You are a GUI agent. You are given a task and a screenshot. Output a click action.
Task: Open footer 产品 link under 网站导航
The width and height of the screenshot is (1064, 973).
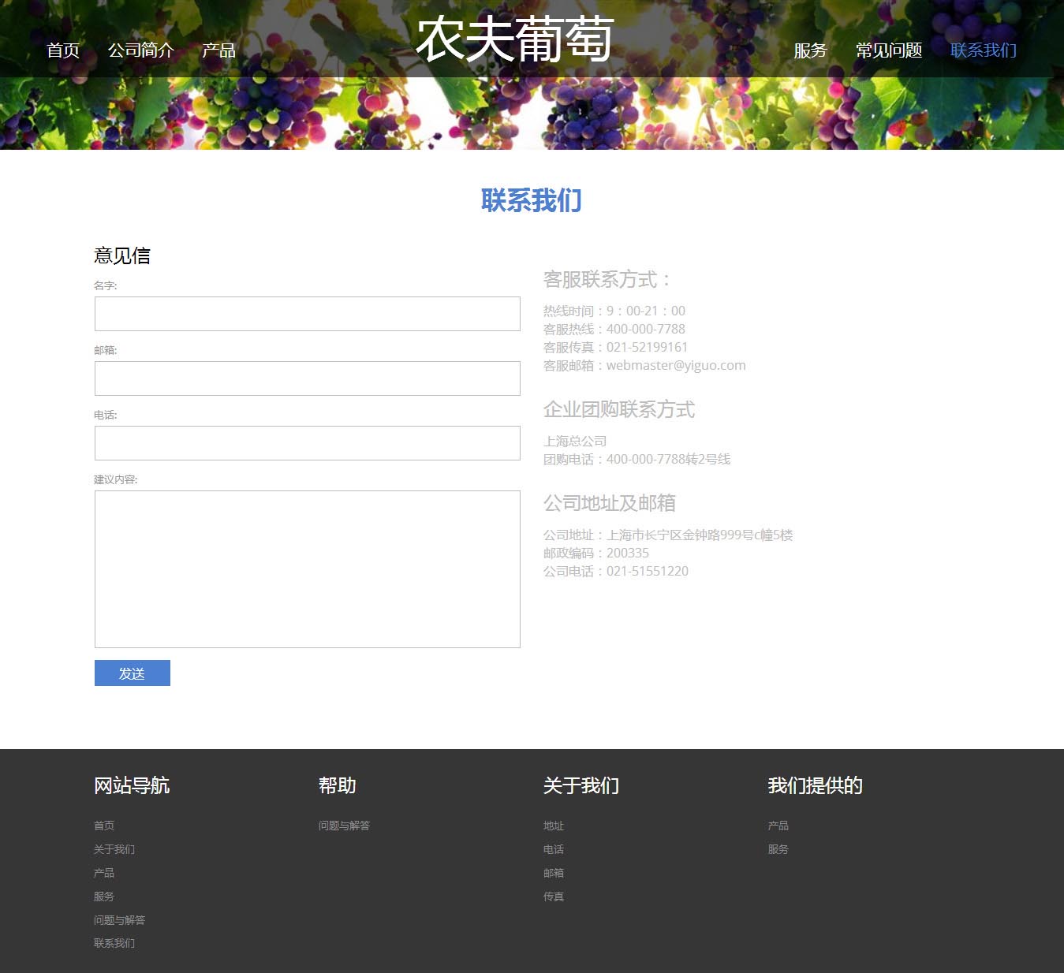(x=104, y=873)
